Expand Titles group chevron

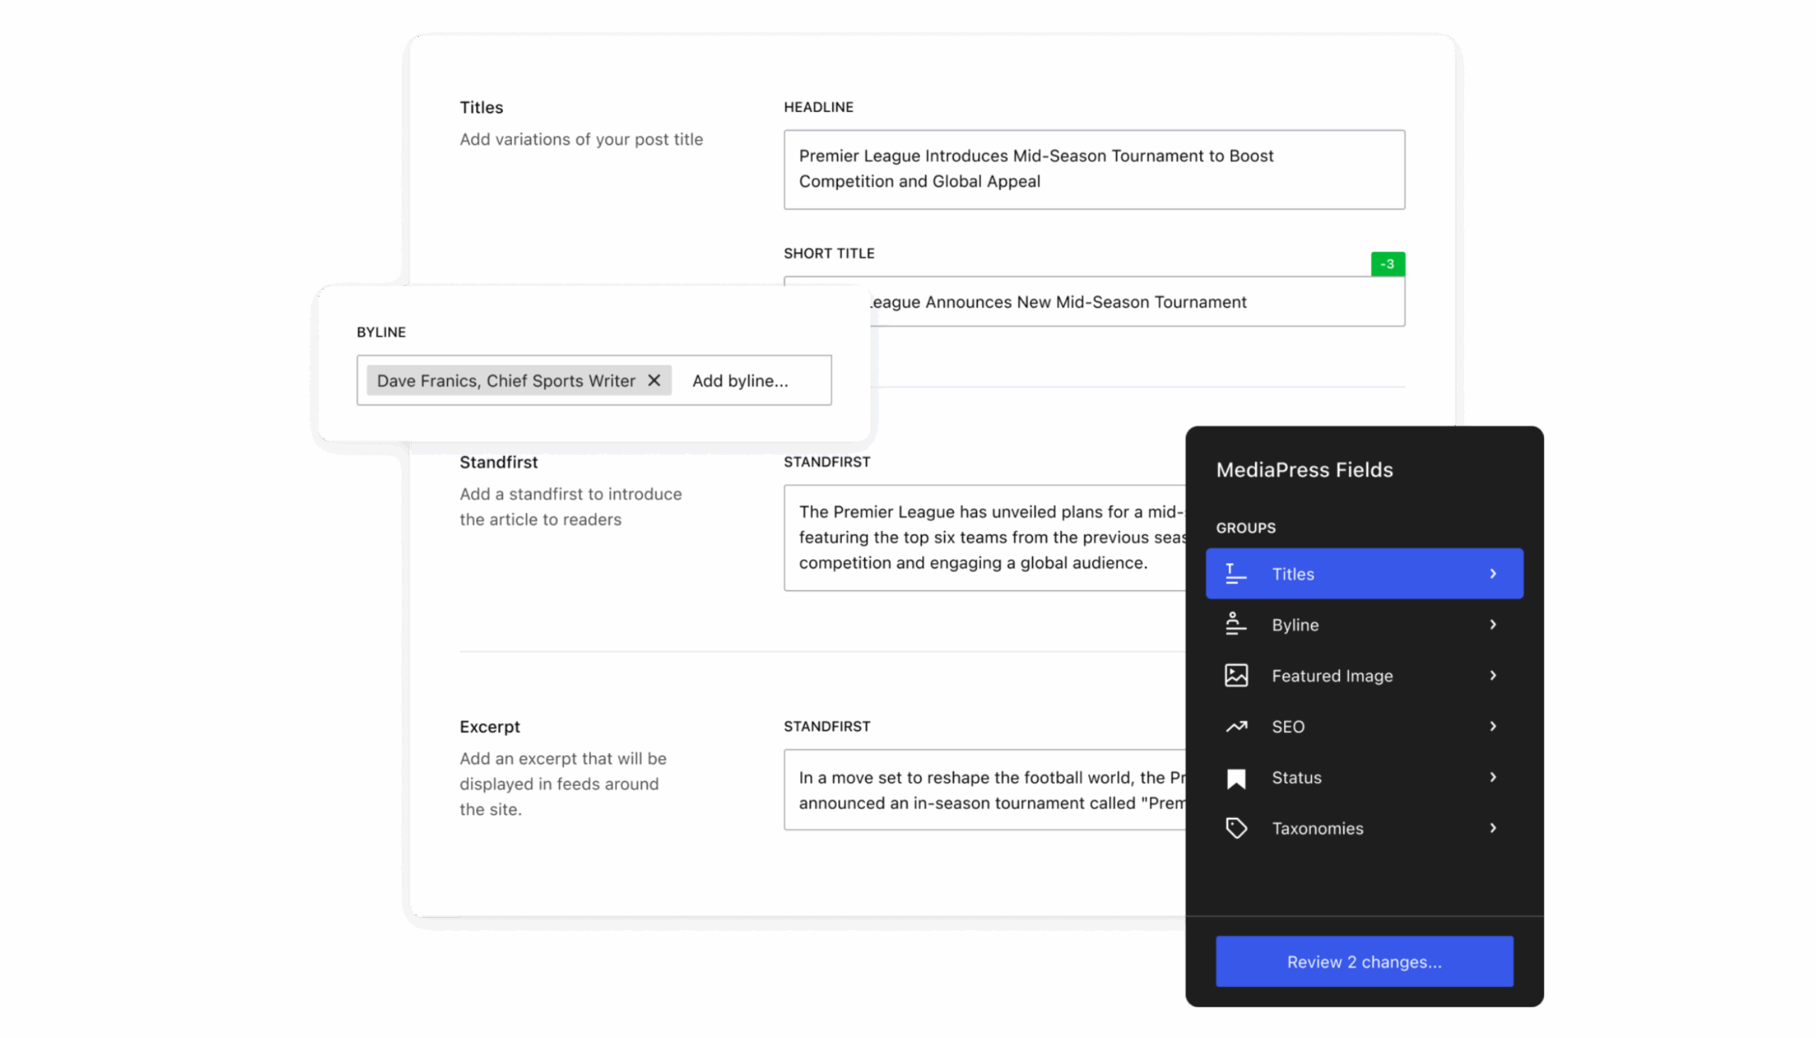[1493, 574]
